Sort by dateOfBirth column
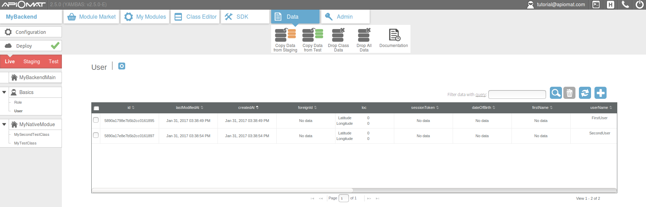This screenshot has width=646, height=207. 483,107
